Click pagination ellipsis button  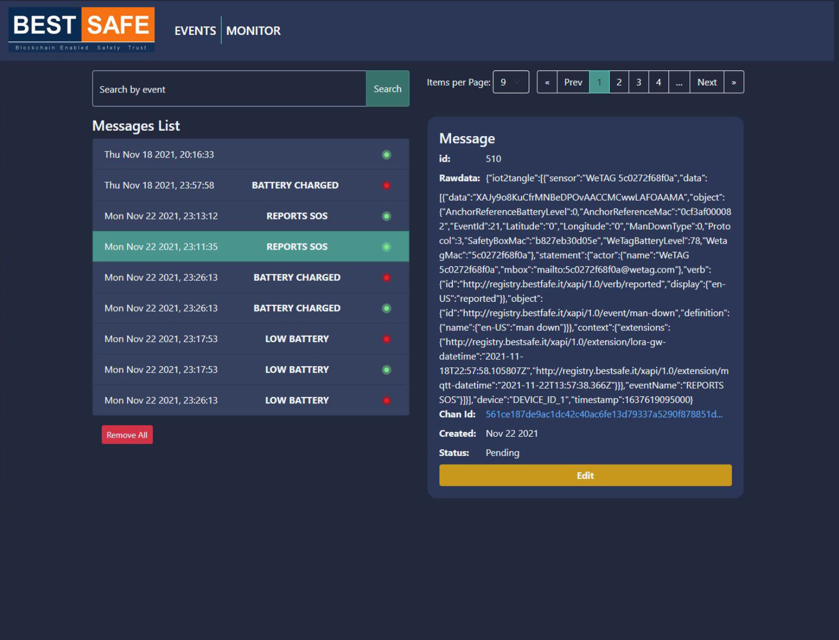679,82
